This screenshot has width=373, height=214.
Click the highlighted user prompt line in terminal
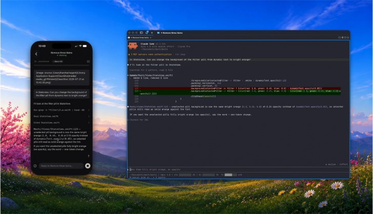tap(239, 60)
